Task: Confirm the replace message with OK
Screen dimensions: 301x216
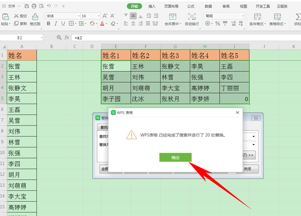Action: tap(175, 157)
